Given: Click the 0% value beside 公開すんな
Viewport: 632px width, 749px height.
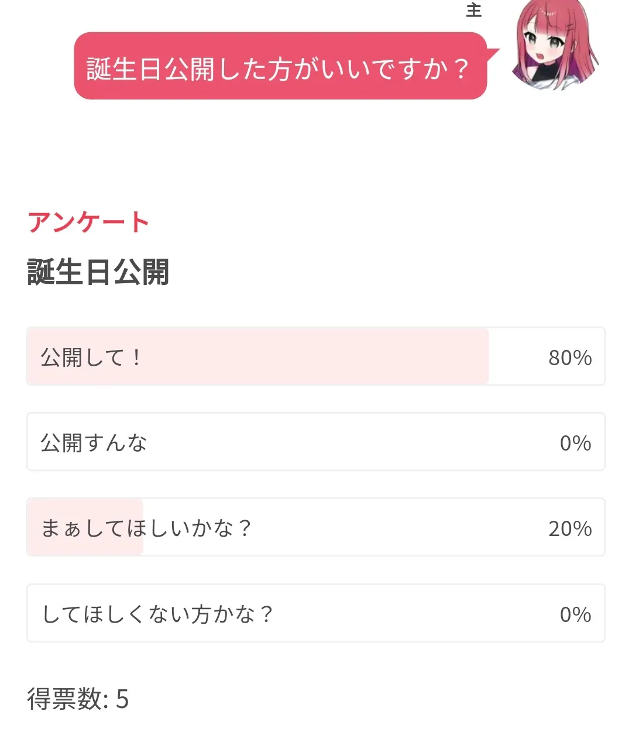Looking at the screenshot, I should 575,443.
